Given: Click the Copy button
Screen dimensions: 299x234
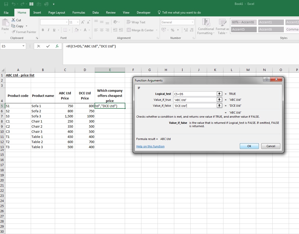Looking at the screenshot, I should tap(17, 26).
